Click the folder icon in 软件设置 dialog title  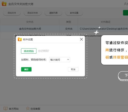point(20,39)
